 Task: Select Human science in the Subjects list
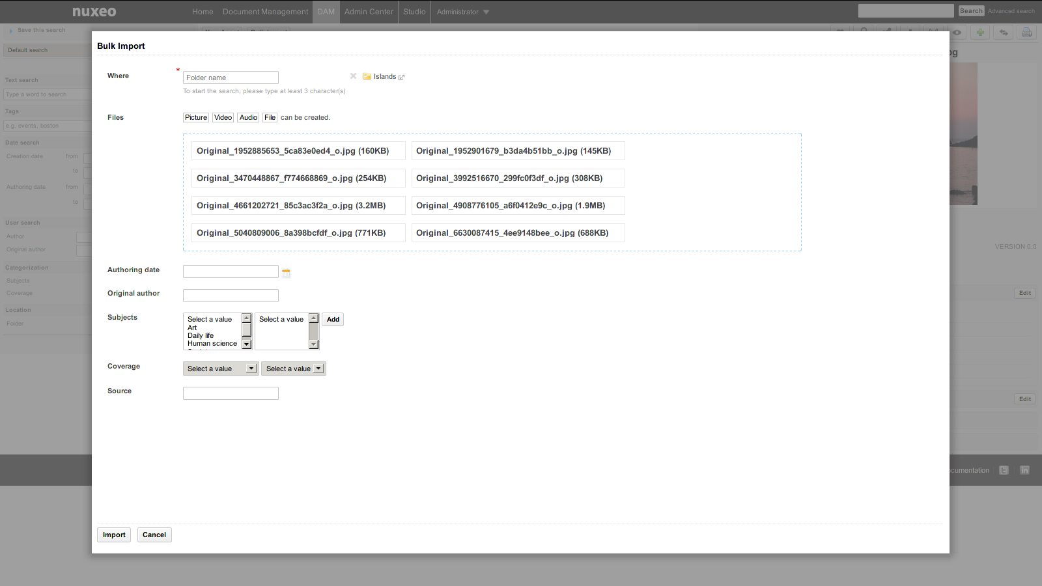212,343
